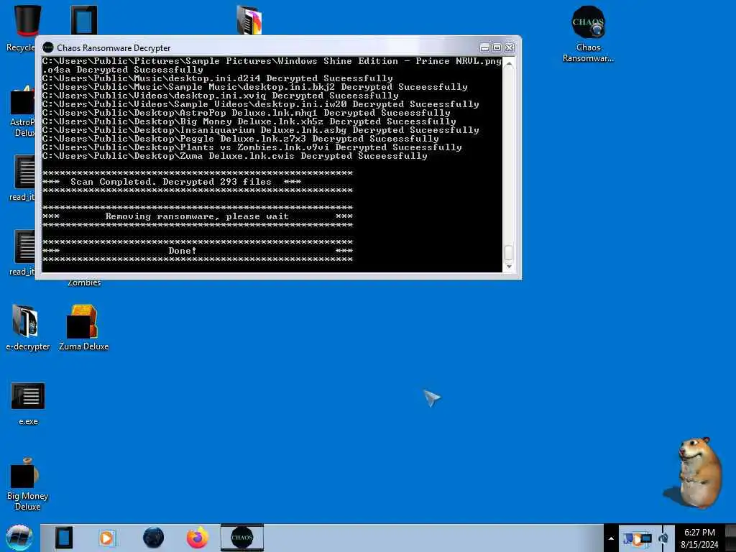Screen dimensions: 736x552
Task: Click the Plants vs Zombies.lnk.v9vi line
Action: click(252, 147)
